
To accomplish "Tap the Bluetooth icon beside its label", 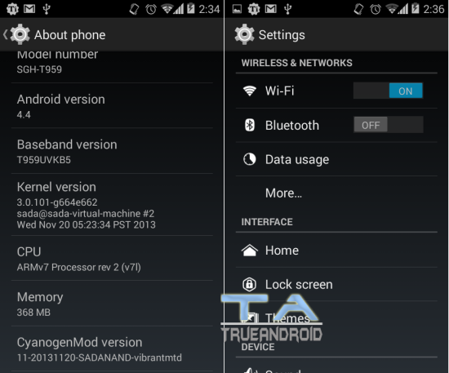I will [250, 125].
